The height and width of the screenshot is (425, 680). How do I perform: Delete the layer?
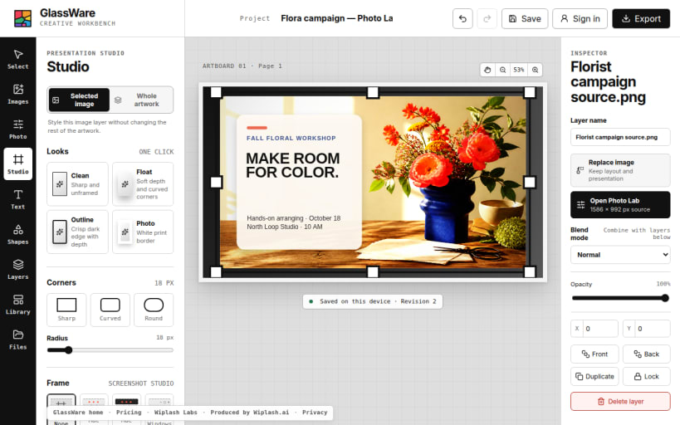coord(620,401)
